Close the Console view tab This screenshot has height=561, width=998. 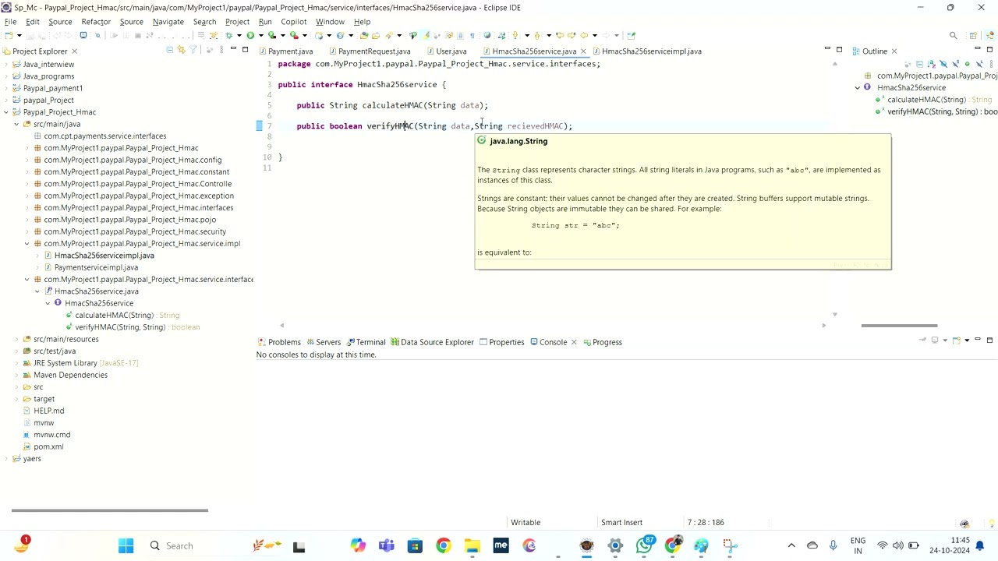[574, 342]
